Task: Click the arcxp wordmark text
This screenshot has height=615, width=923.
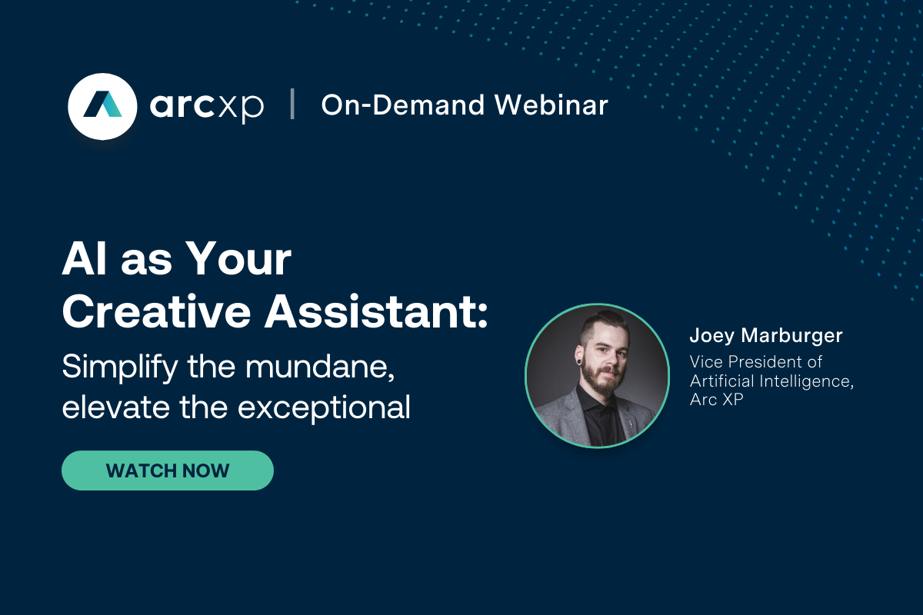Action: click(x=206, y=106)
